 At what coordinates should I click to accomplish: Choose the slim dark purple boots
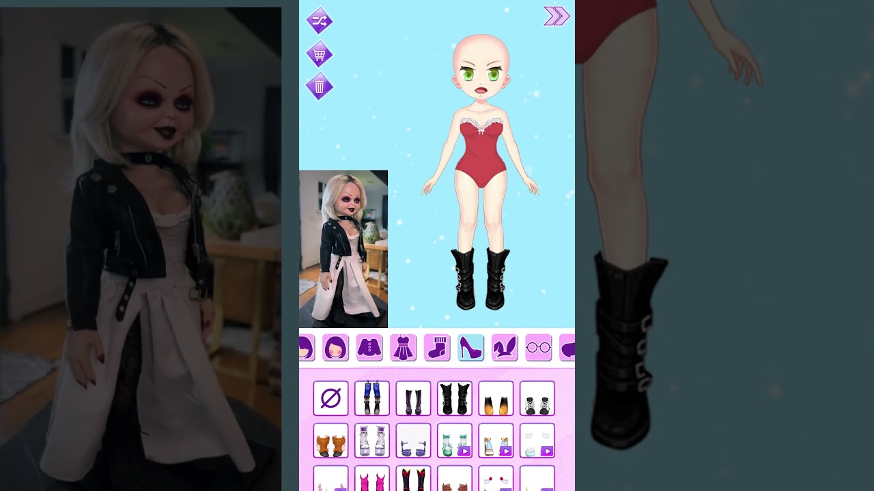click(x=413, y=398)
